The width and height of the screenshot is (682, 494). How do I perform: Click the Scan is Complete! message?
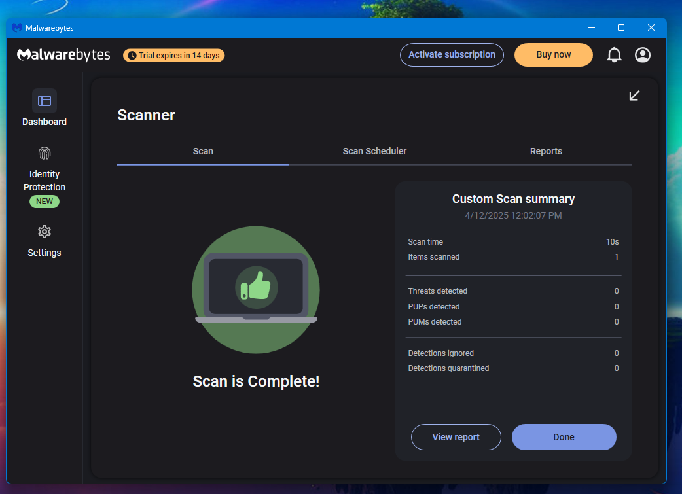click(x=256, y=381)
